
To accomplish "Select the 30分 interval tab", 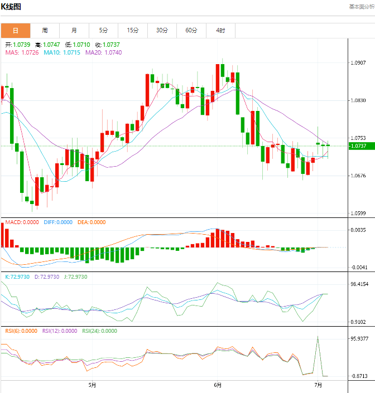I will [x=162, y=30].
